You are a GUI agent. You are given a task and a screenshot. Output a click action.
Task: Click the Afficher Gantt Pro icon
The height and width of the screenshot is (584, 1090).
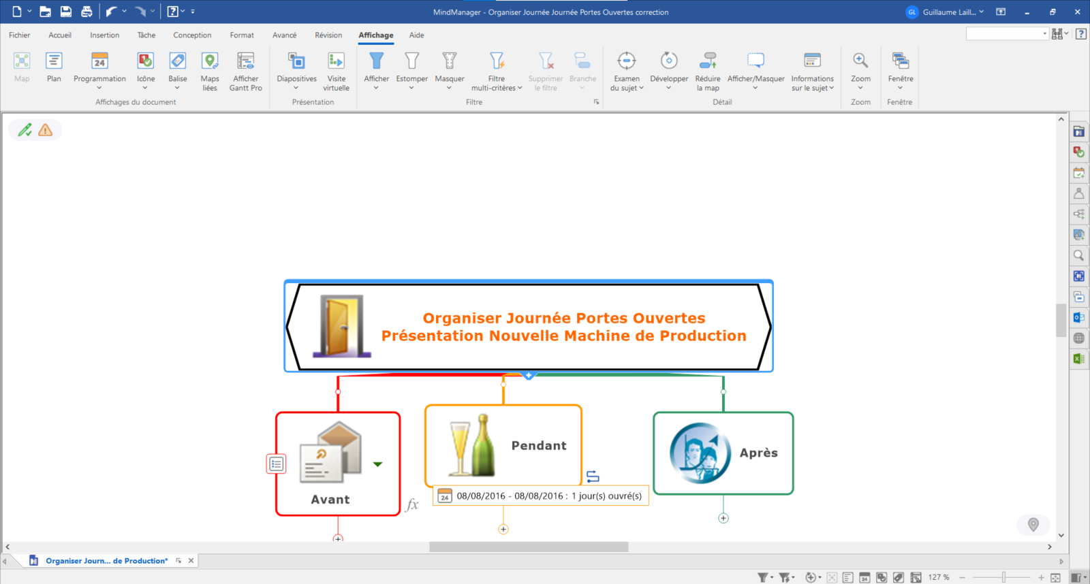[245, 61]
